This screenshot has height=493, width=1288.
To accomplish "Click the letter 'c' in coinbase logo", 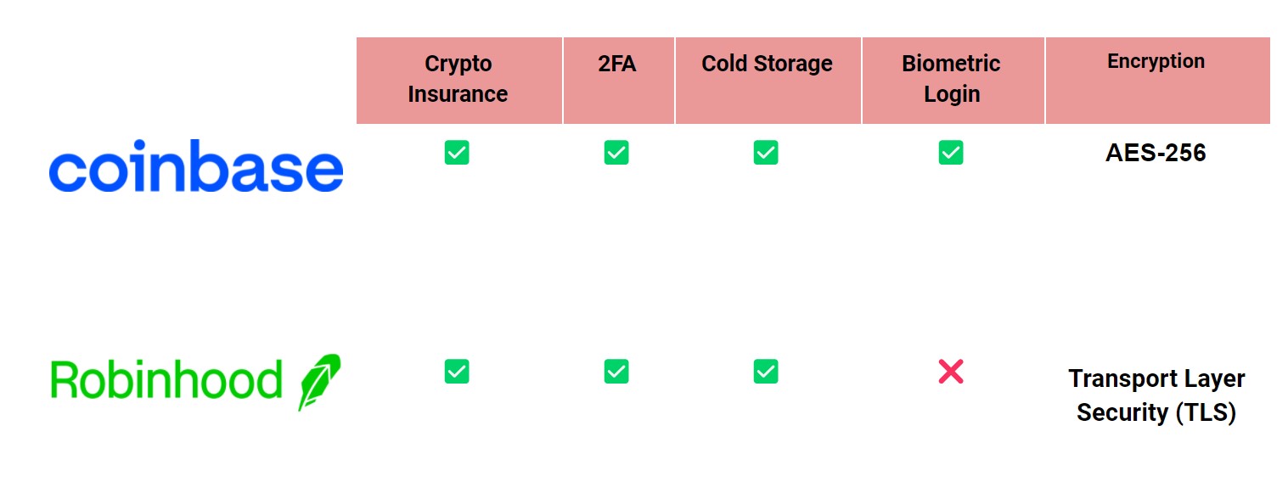I will pyautogui.click(x=68, y=172).
